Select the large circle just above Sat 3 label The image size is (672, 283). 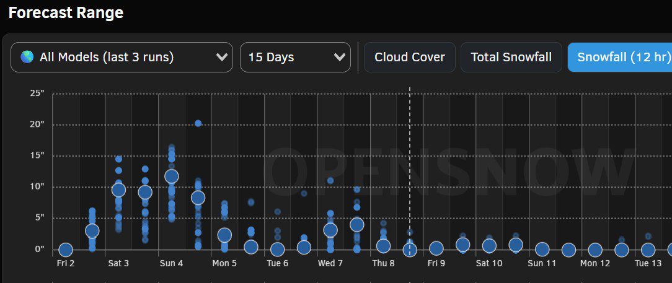[118, 190]
